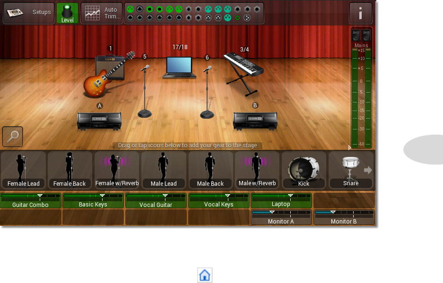Screen dimensions: 443x283
Task: Select microphone stand 6 on stage
Action: pyautogui.click(x=208, y=92)
